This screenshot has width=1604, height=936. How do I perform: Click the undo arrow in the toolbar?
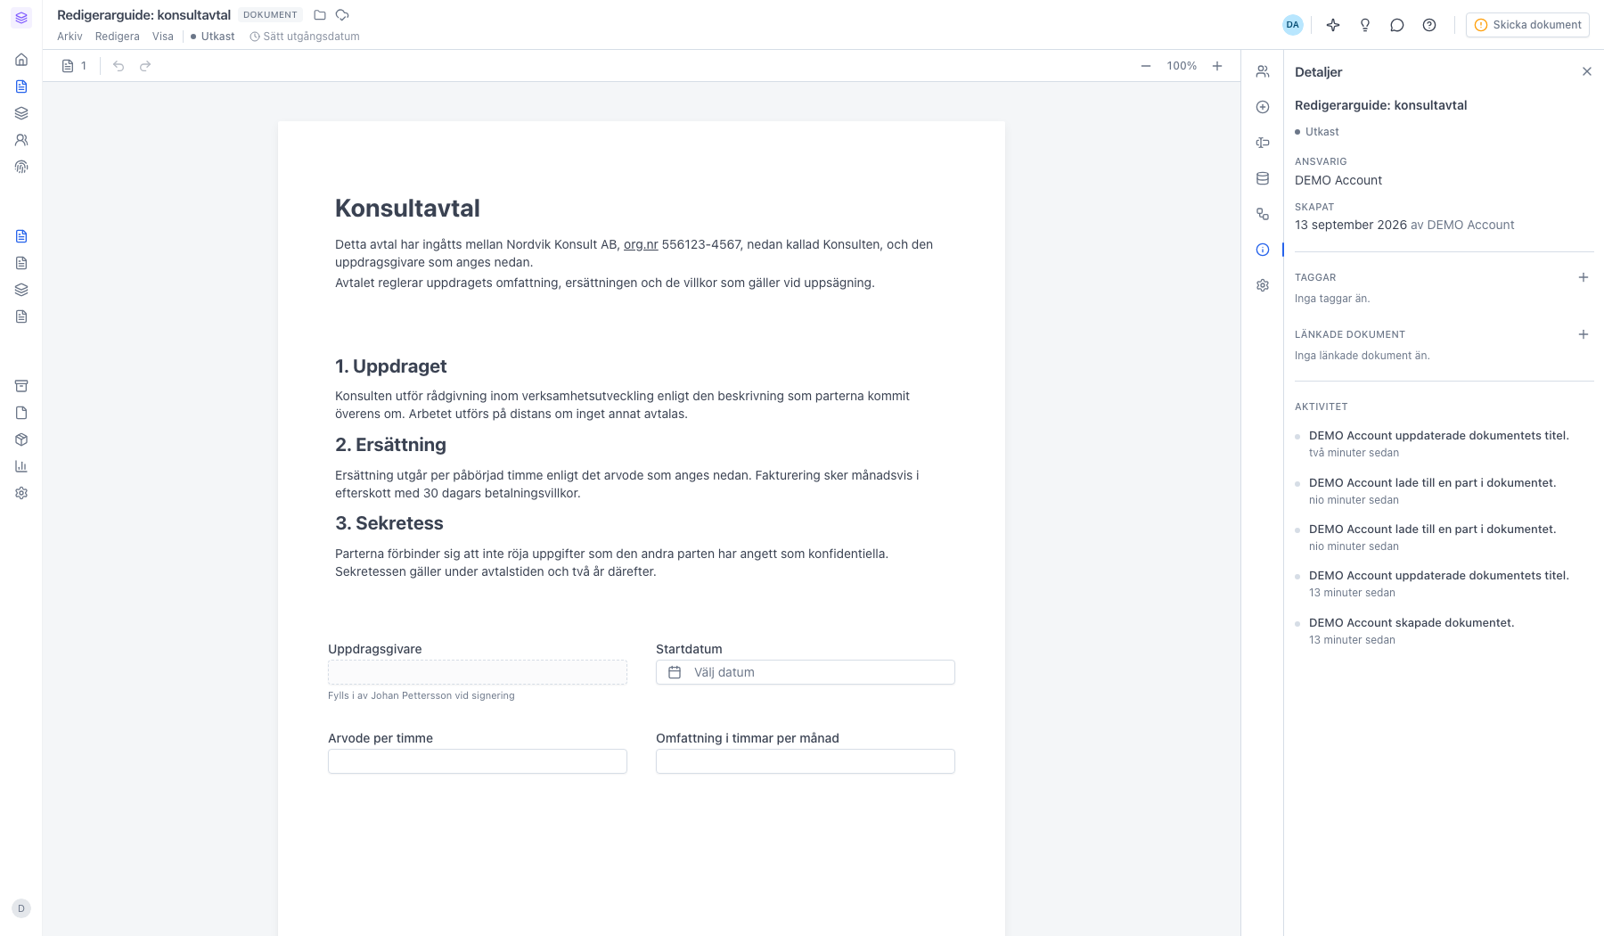point(119,66)
